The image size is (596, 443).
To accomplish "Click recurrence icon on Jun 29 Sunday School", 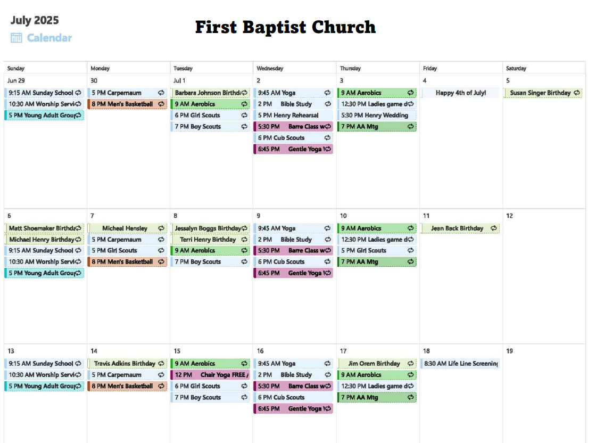I will [x=78, y=93].
